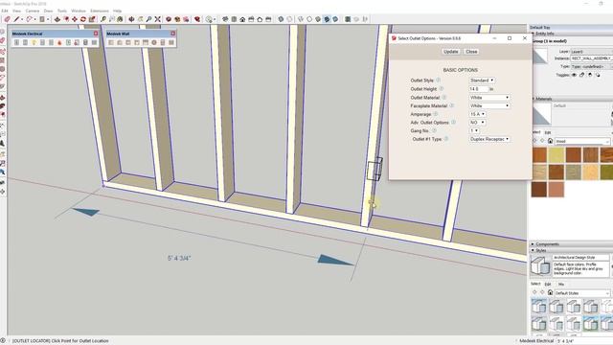Open the Faceplate Material dropdown
This screenshot has width=613, height=345.
(x=489, y=105)
